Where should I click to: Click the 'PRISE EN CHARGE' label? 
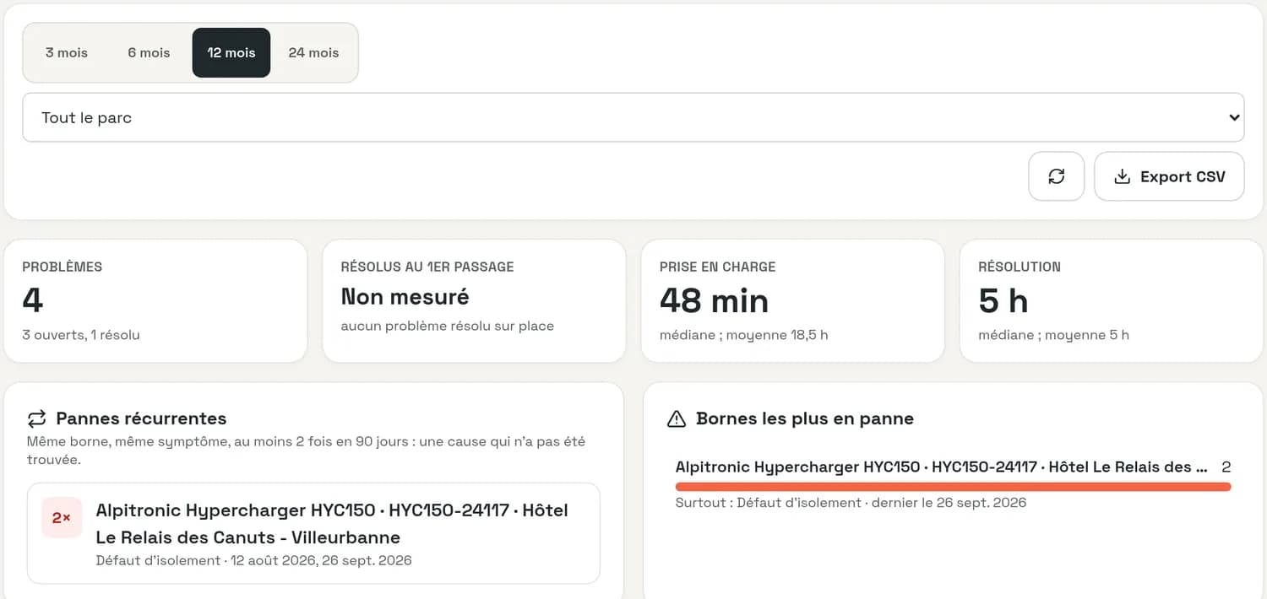coord(717,267)
